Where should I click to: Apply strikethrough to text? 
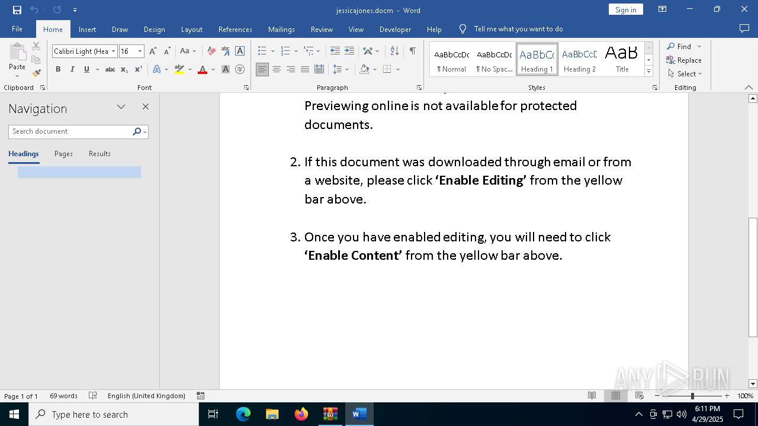click(110, 69)
